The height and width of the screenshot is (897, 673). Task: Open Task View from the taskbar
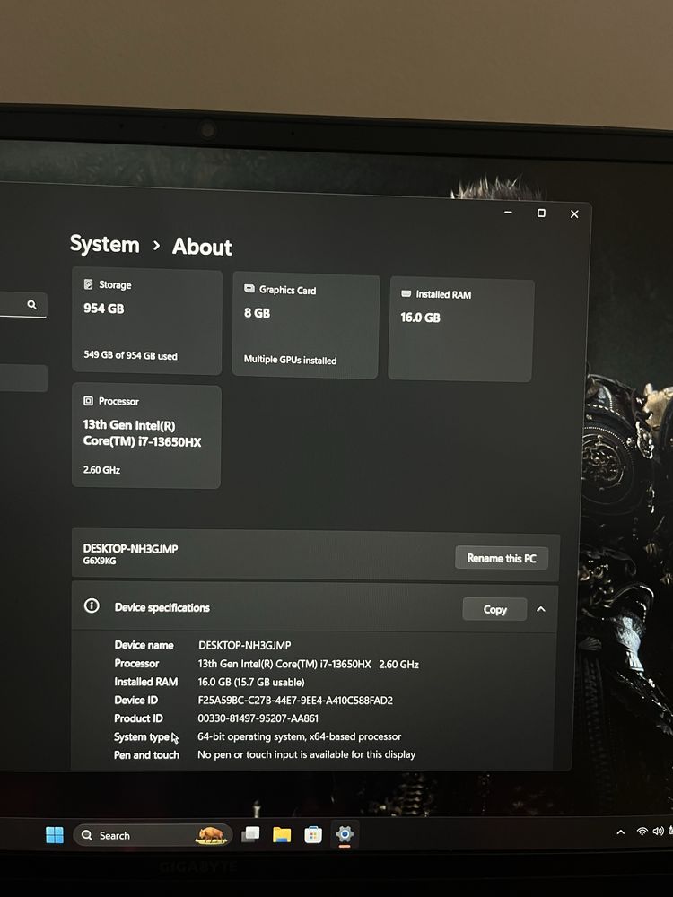250,834
